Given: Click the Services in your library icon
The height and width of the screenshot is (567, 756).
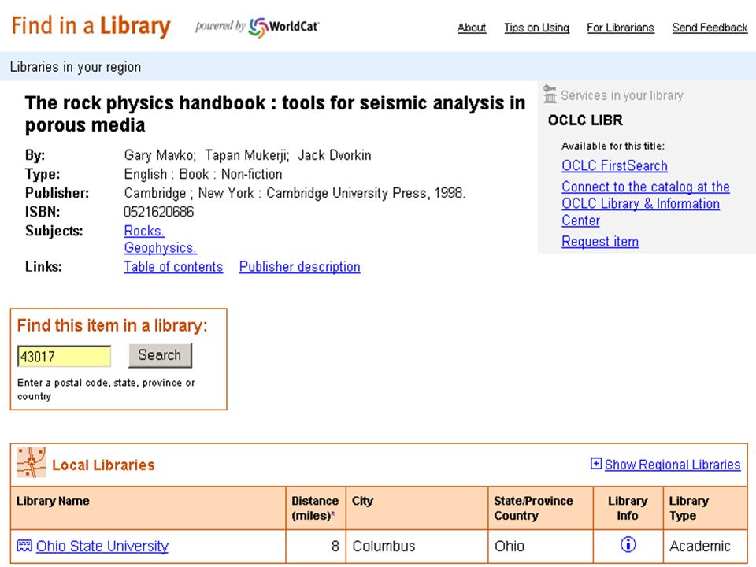Looking at the screenshot, I should [550, 94].
